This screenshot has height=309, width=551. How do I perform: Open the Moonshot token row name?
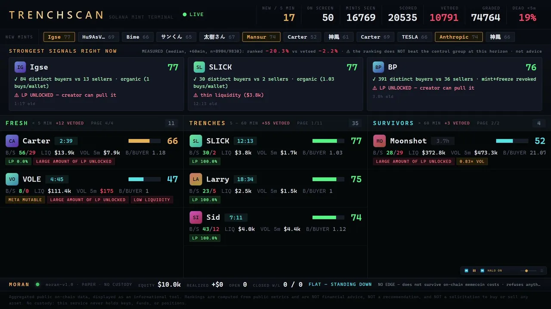(x=408, y=141)
